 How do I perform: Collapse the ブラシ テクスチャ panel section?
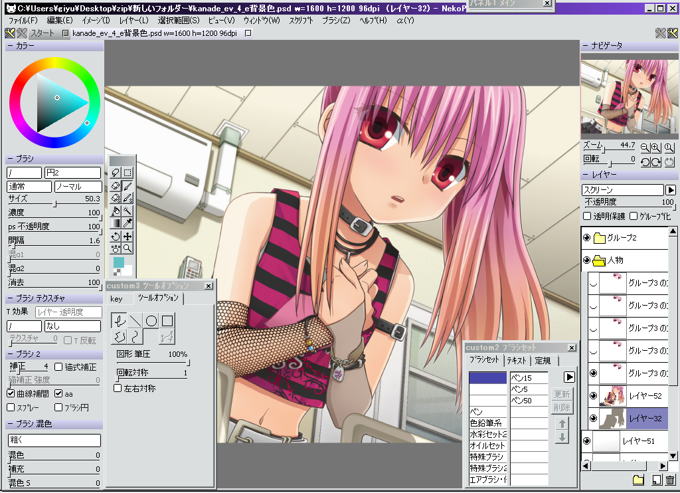pyautogui.click(x=11, y=299)
